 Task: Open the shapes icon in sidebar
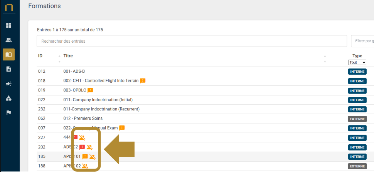[9, 99]
